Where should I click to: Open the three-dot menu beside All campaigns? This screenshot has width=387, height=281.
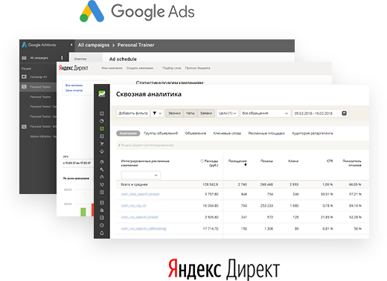click(62, 58)
